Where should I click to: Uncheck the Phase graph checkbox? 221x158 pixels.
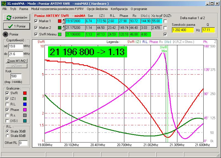(7, 110)
